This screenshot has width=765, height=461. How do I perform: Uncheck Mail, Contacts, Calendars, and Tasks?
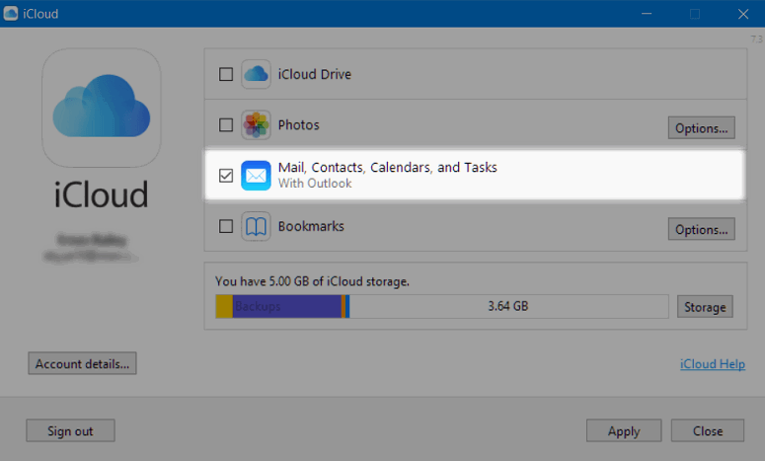coord(226,176)
